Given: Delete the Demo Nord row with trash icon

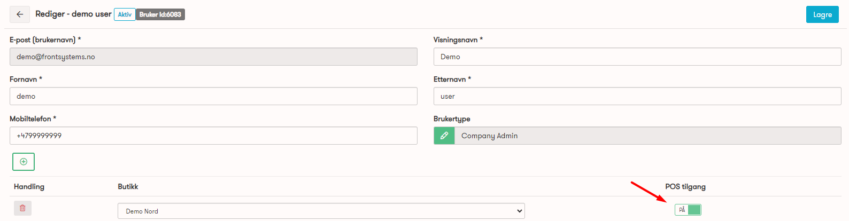Looking at the screenshot, I should [22, 208].
